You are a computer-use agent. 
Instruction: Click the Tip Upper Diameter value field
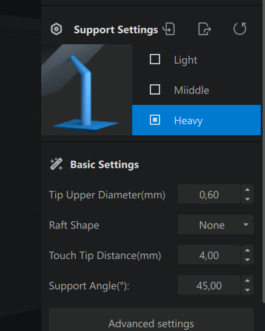click(209, 194)
